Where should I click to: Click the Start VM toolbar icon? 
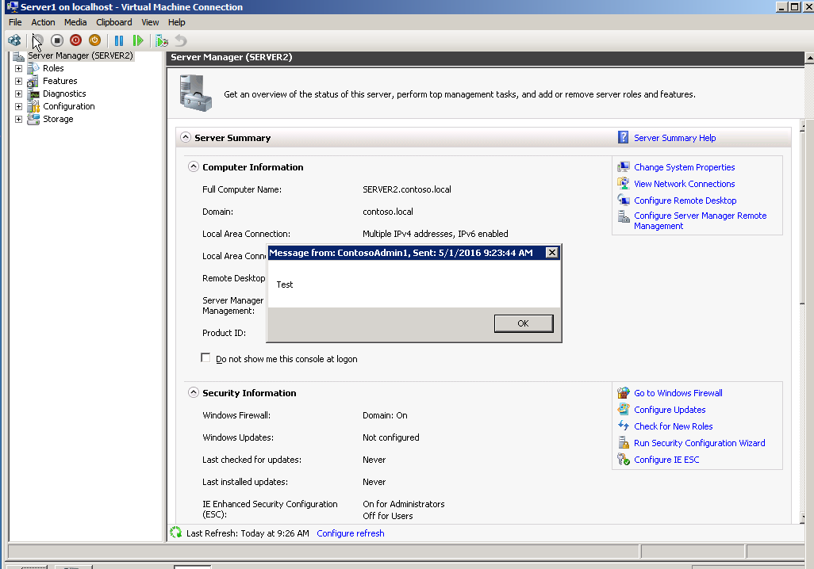(38, 40)
